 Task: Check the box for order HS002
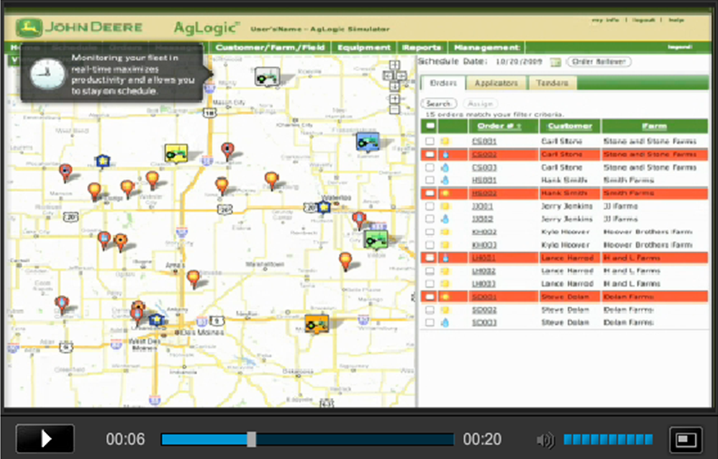point(430,194)
